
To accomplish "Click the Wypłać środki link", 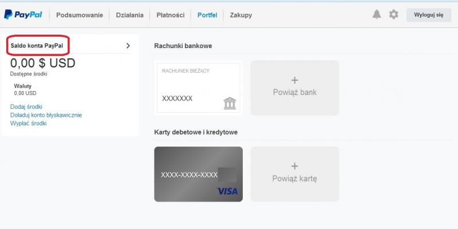I will click(x=28, y=123).
